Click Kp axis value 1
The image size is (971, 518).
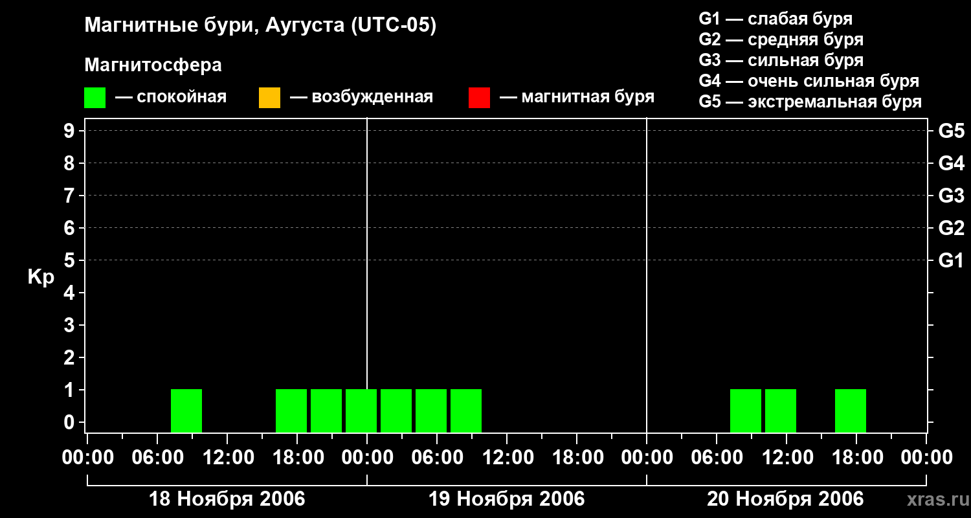pyautogui.click(x=71, y=390)
